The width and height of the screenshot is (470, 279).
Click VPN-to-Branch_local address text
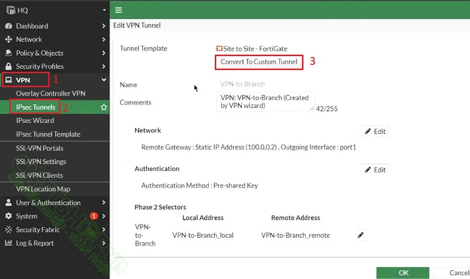point(203,235)
